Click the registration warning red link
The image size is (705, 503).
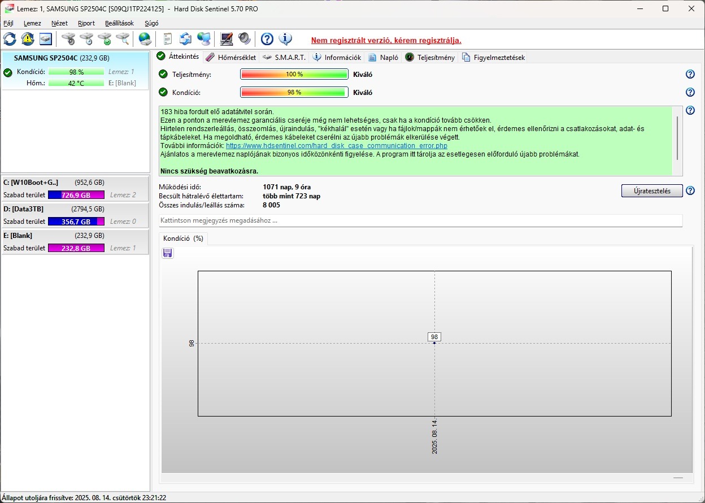tap(386, 40)
